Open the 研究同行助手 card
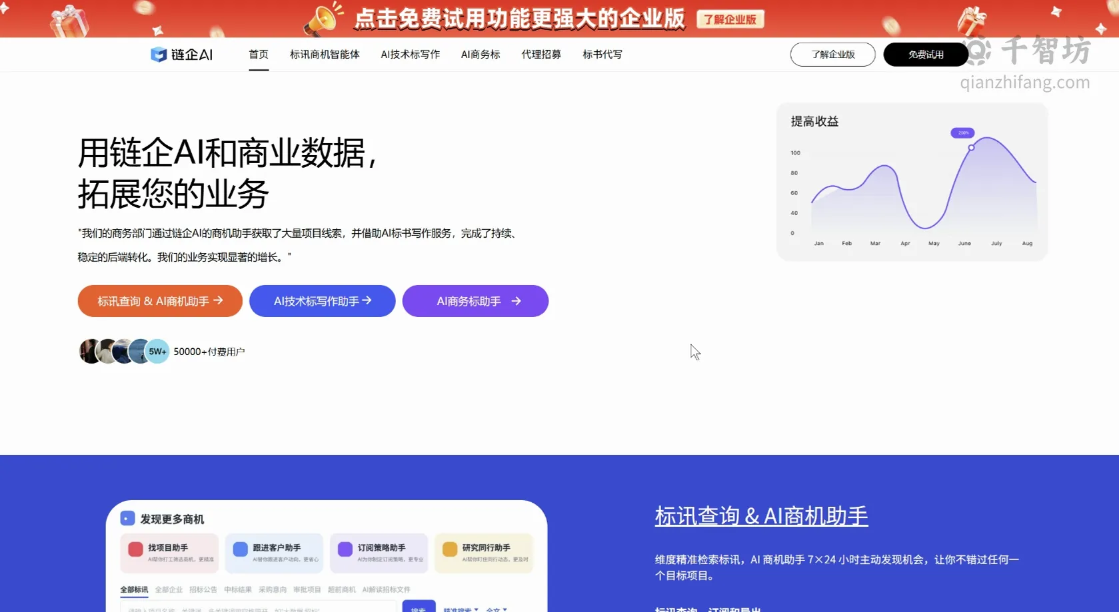Viewport: 1119px width, 612px height. [x=484, y=553]
